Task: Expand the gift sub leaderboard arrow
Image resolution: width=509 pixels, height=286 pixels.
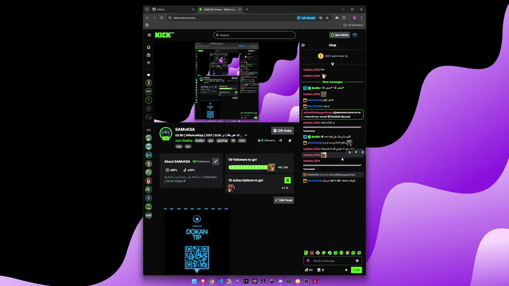Action: (332, 64)
